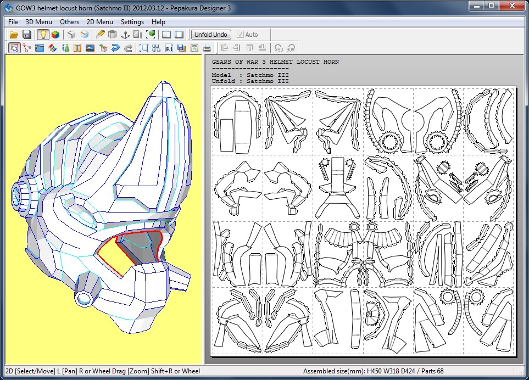Open the Settings menu

click(132, 22)
